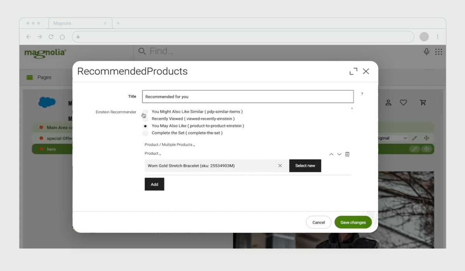The height and width of the screenshot is (271, 465).
Task: Click the help question mark beside the Title field
Action: tap(362, 94)
